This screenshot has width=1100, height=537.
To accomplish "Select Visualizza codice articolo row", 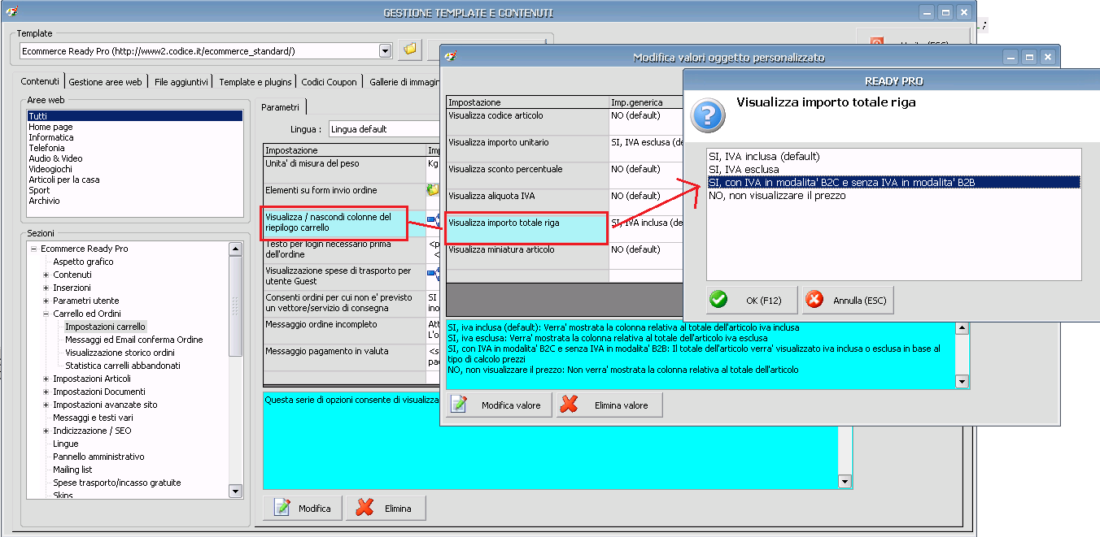I will pos(565,122).
